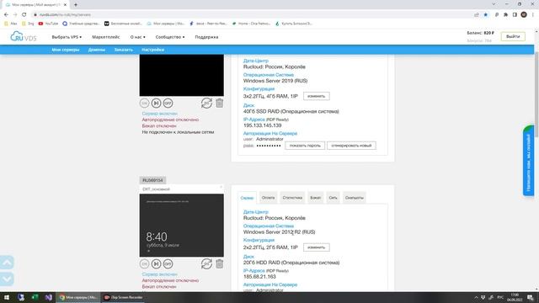Open the RU VDS logo home link
Viewport: 539px width, 303px height.
click(x=24, y=36)
